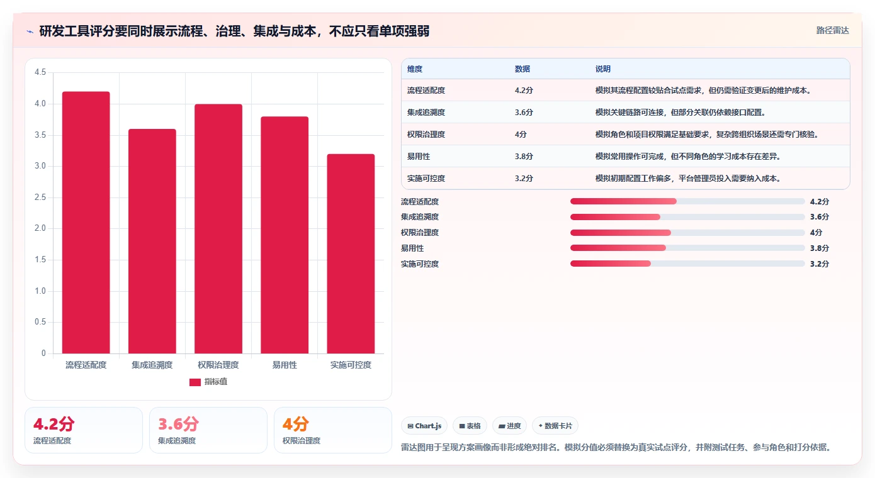Click the description starting 模拟关键链路可连接
This screenshot has width=875, height=478.
tap(680, 113)
